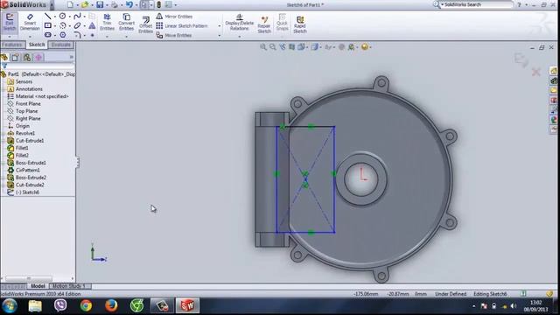Click the Quick Snaps tool
This screenshot has width=560, height=315.
click(282, 22)
